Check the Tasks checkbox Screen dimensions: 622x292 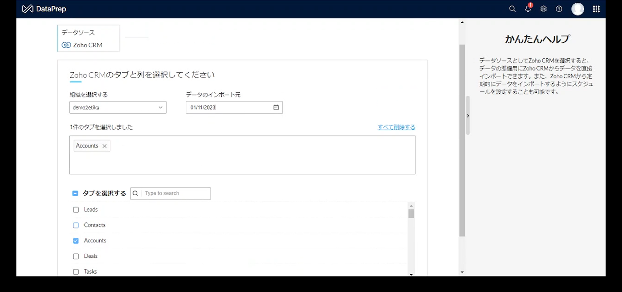click(x=76, y=272)
